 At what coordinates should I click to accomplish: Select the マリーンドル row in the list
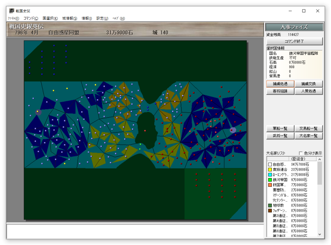click(292, 195)
